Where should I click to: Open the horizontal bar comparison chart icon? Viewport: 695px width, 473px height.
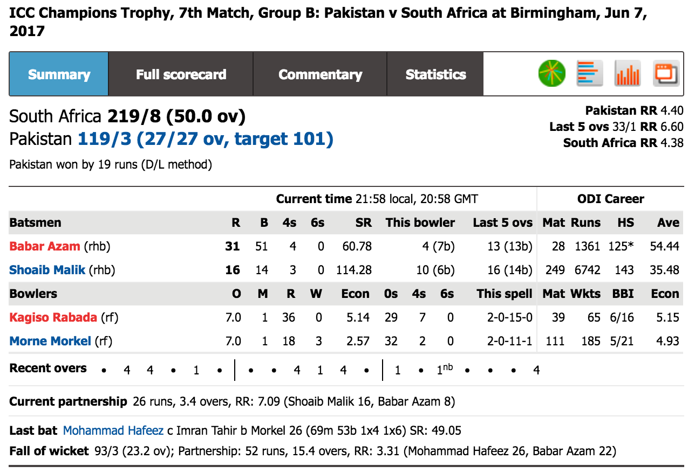point(590,73)
